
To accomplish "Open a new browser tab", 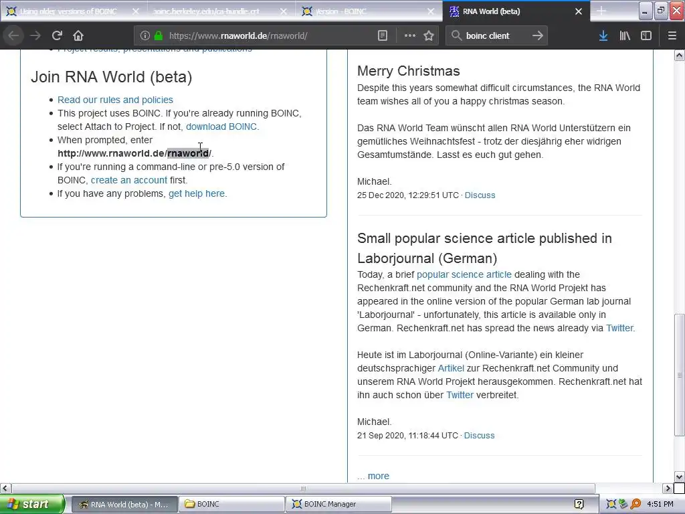I will (601, 11).
